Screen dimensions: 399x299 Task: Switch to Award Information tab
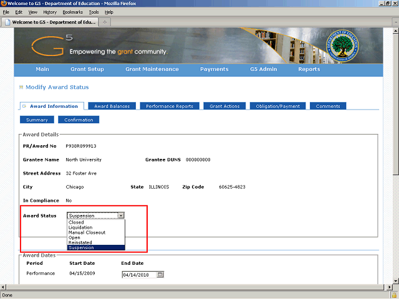point(51,107)
